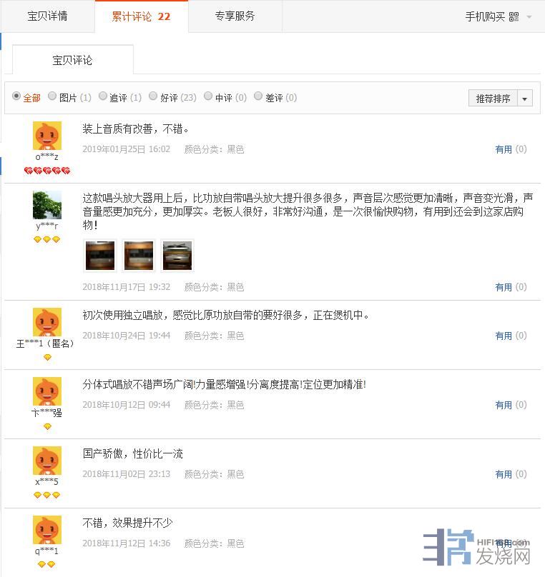
Task: Click avatar of reviewer q***1
Action: point(47,530)
